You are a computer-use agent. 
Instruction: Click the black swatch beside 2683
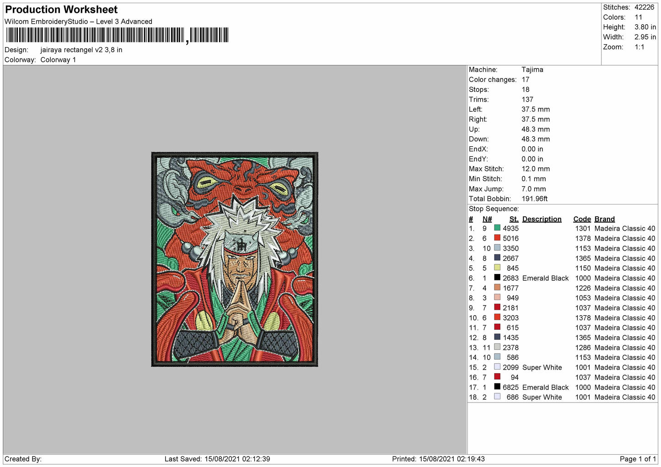497,277
